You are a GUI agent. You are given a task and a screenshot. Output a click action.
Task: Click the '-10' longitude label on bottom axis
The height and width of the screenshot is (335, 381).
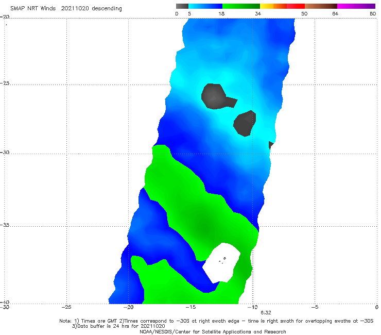pyautogui.click(x=252, y=307)
